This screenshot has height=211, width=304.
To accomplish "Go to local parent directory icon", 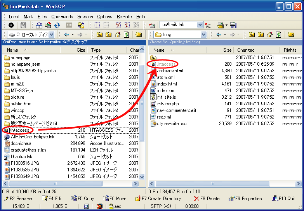I will pyautogui.click(x=99, y=35).
